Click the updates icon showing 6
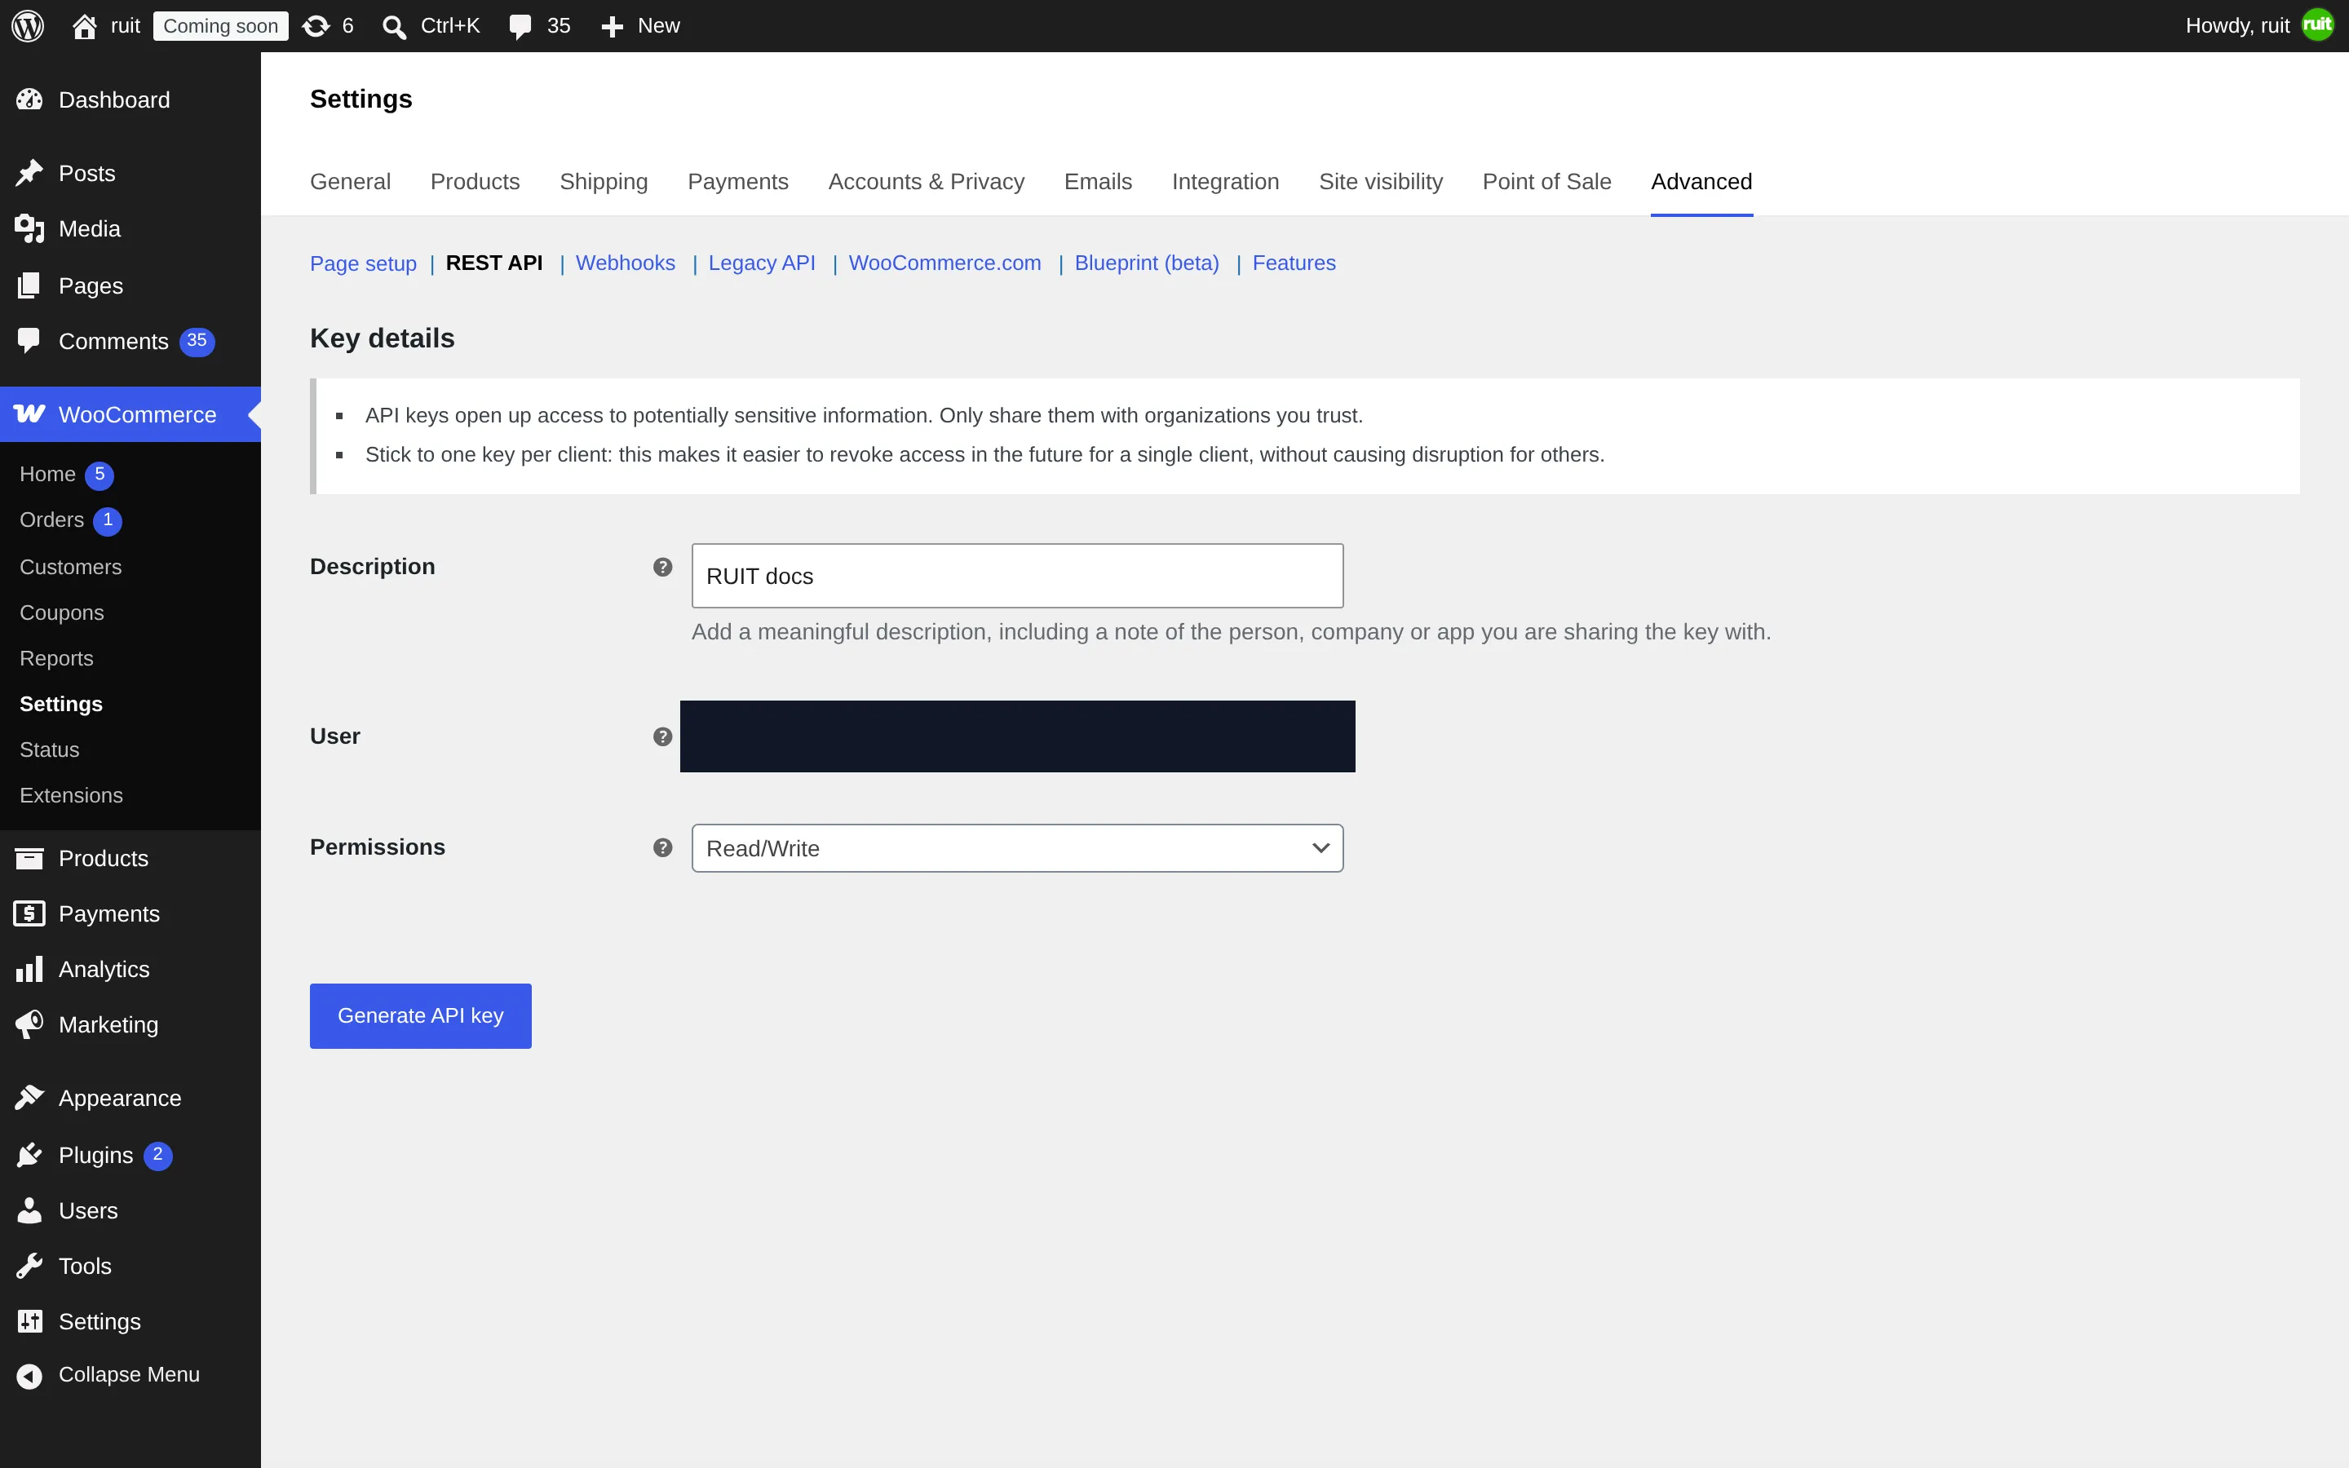This screenshot has height=1468, width=2349. [316, 26]
